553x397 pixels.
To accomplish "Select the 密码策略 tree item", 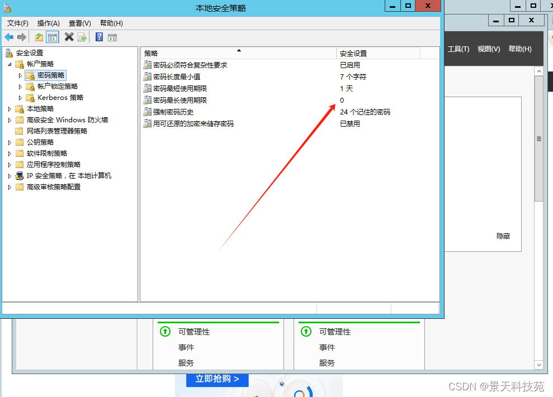I will (51, 75).
